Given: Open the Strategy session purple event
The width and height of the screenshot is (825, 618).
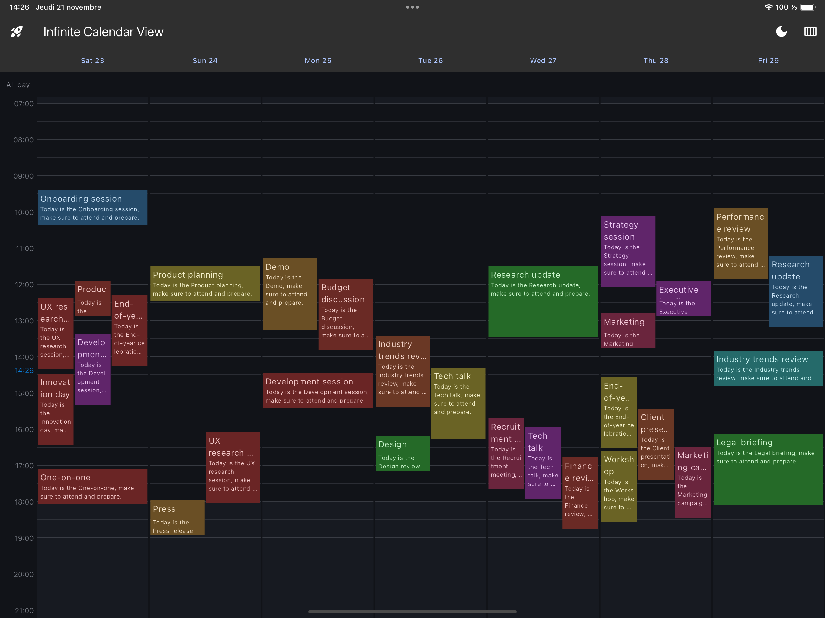Looking at the screenshot, I should (628, 252).
